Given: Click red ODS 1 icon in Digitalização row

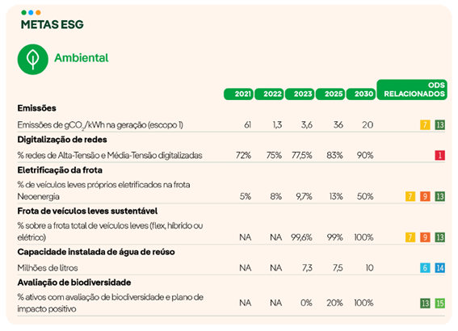Looking at the screenshot, I should coord(440,155).
